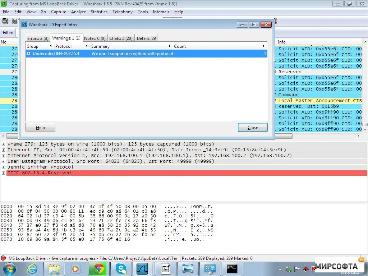
Task: Open the Telephony menu
Action: tap(123, 12)
